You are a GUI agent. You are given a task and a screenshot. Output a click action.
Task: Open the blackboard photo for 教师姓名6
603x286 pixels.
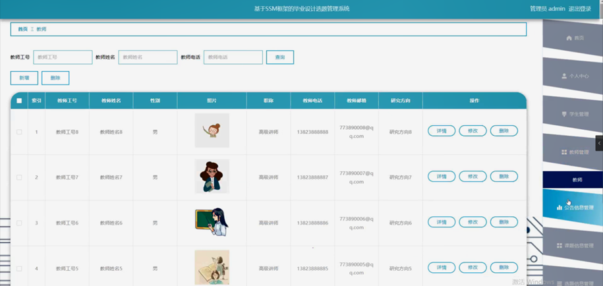click(212, 222)
